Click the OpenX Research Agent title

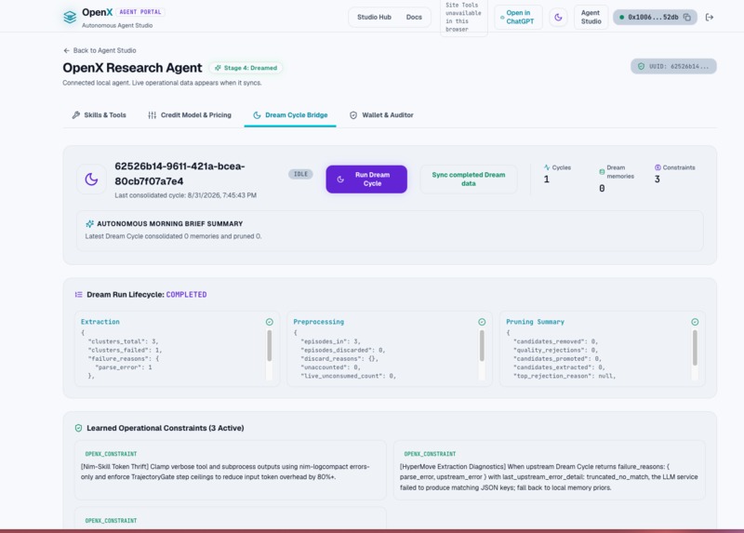point(132,68)
